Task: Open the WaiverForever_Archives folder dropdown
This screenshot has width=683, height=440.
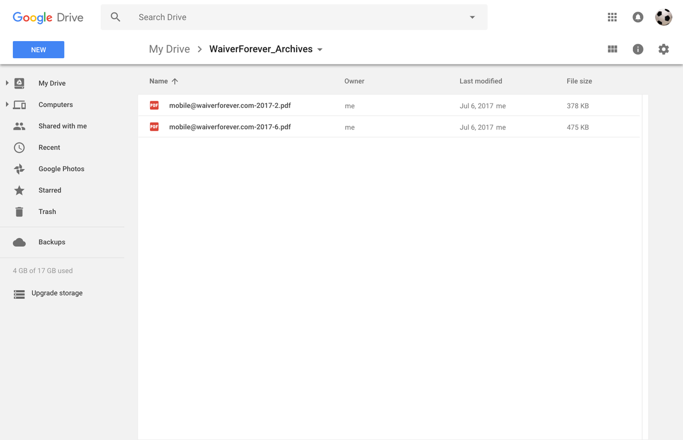Action: click(x=320, y=49)
